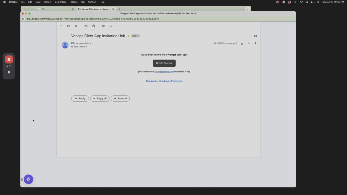Click the Pikl sender avatar

click(65, 45)
